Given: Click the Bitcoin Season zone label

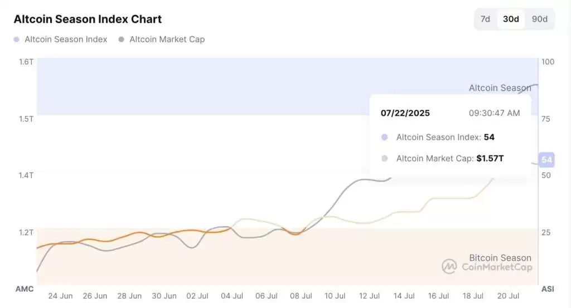Looking at the screenshot, I should (x=500, y=257).
